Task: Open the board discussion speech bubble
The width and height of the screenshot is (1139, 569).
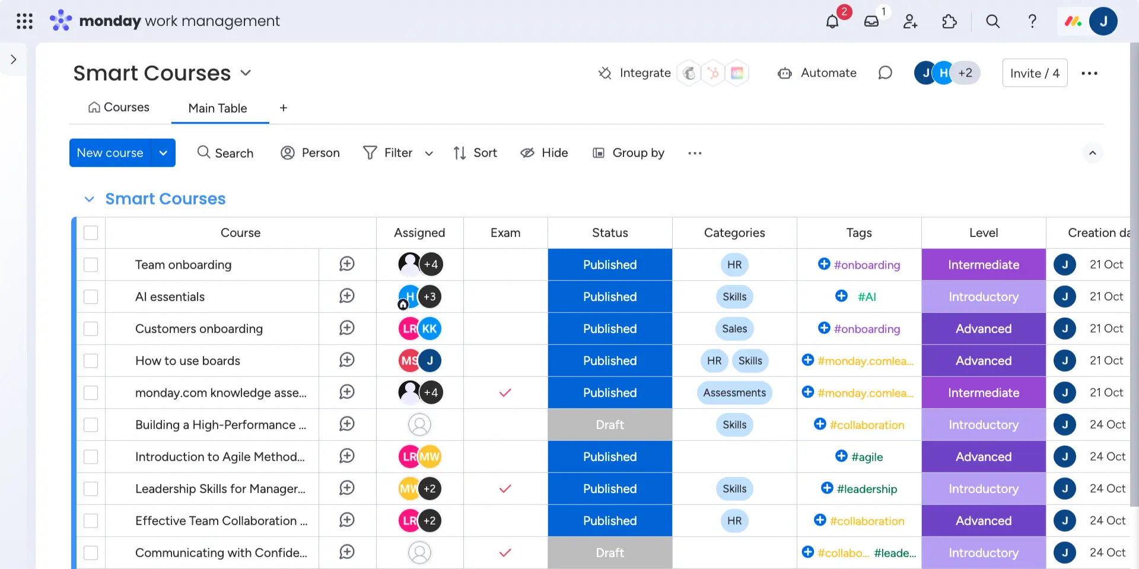Action: pyautogui.click(x=885, y=73)
